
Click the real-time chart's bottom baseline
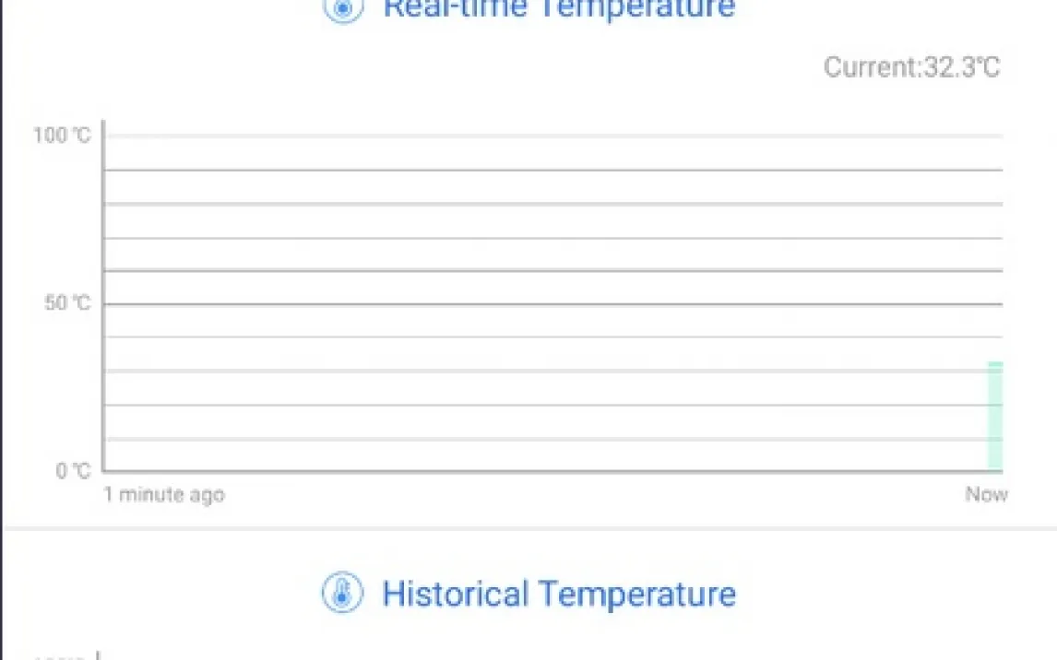pyautogui.click(x=553, y=471)
